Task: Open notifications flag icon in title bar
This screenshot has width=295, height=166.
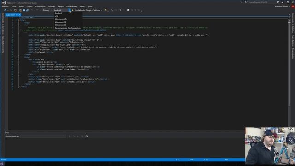Action: (x=241, y=2)
